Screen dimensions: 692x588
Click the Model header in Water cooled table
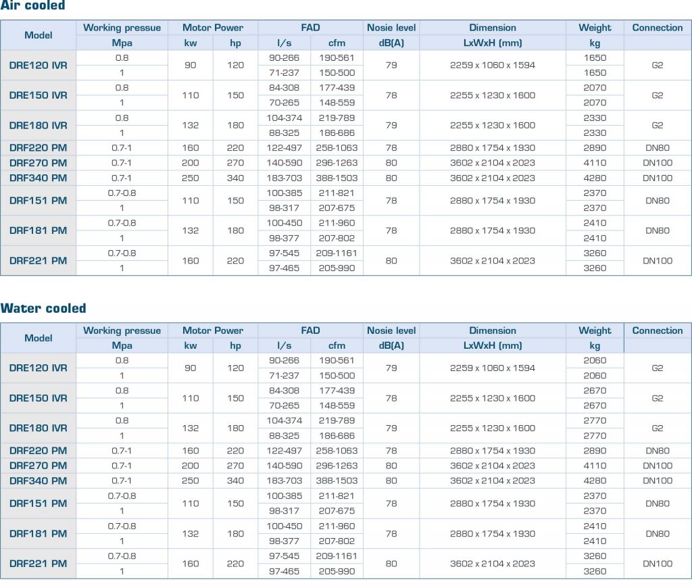point(39,338)
